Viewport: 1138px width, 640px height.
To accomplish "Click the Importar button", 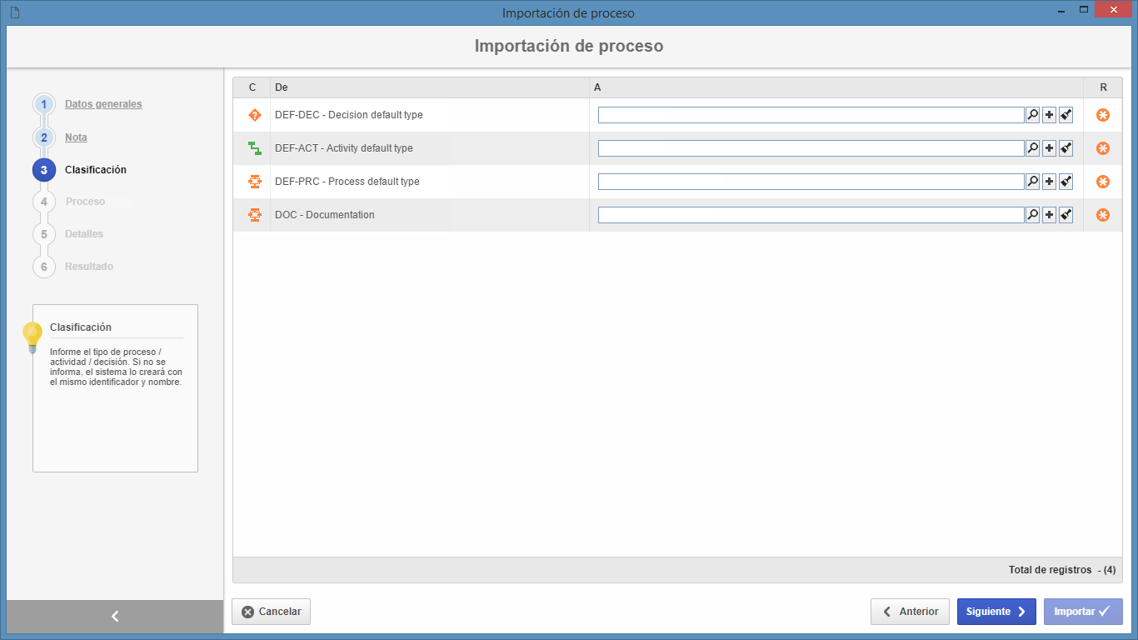I will pyautogui.click(x=1083, y=612).
